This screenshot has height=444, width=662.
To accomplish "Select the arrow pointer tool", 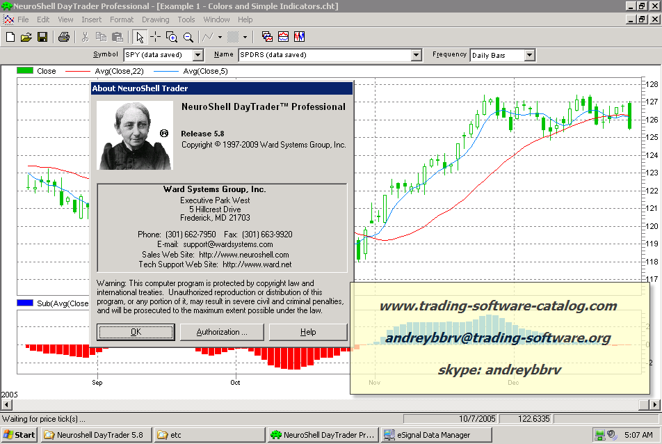I will point(140,37).
